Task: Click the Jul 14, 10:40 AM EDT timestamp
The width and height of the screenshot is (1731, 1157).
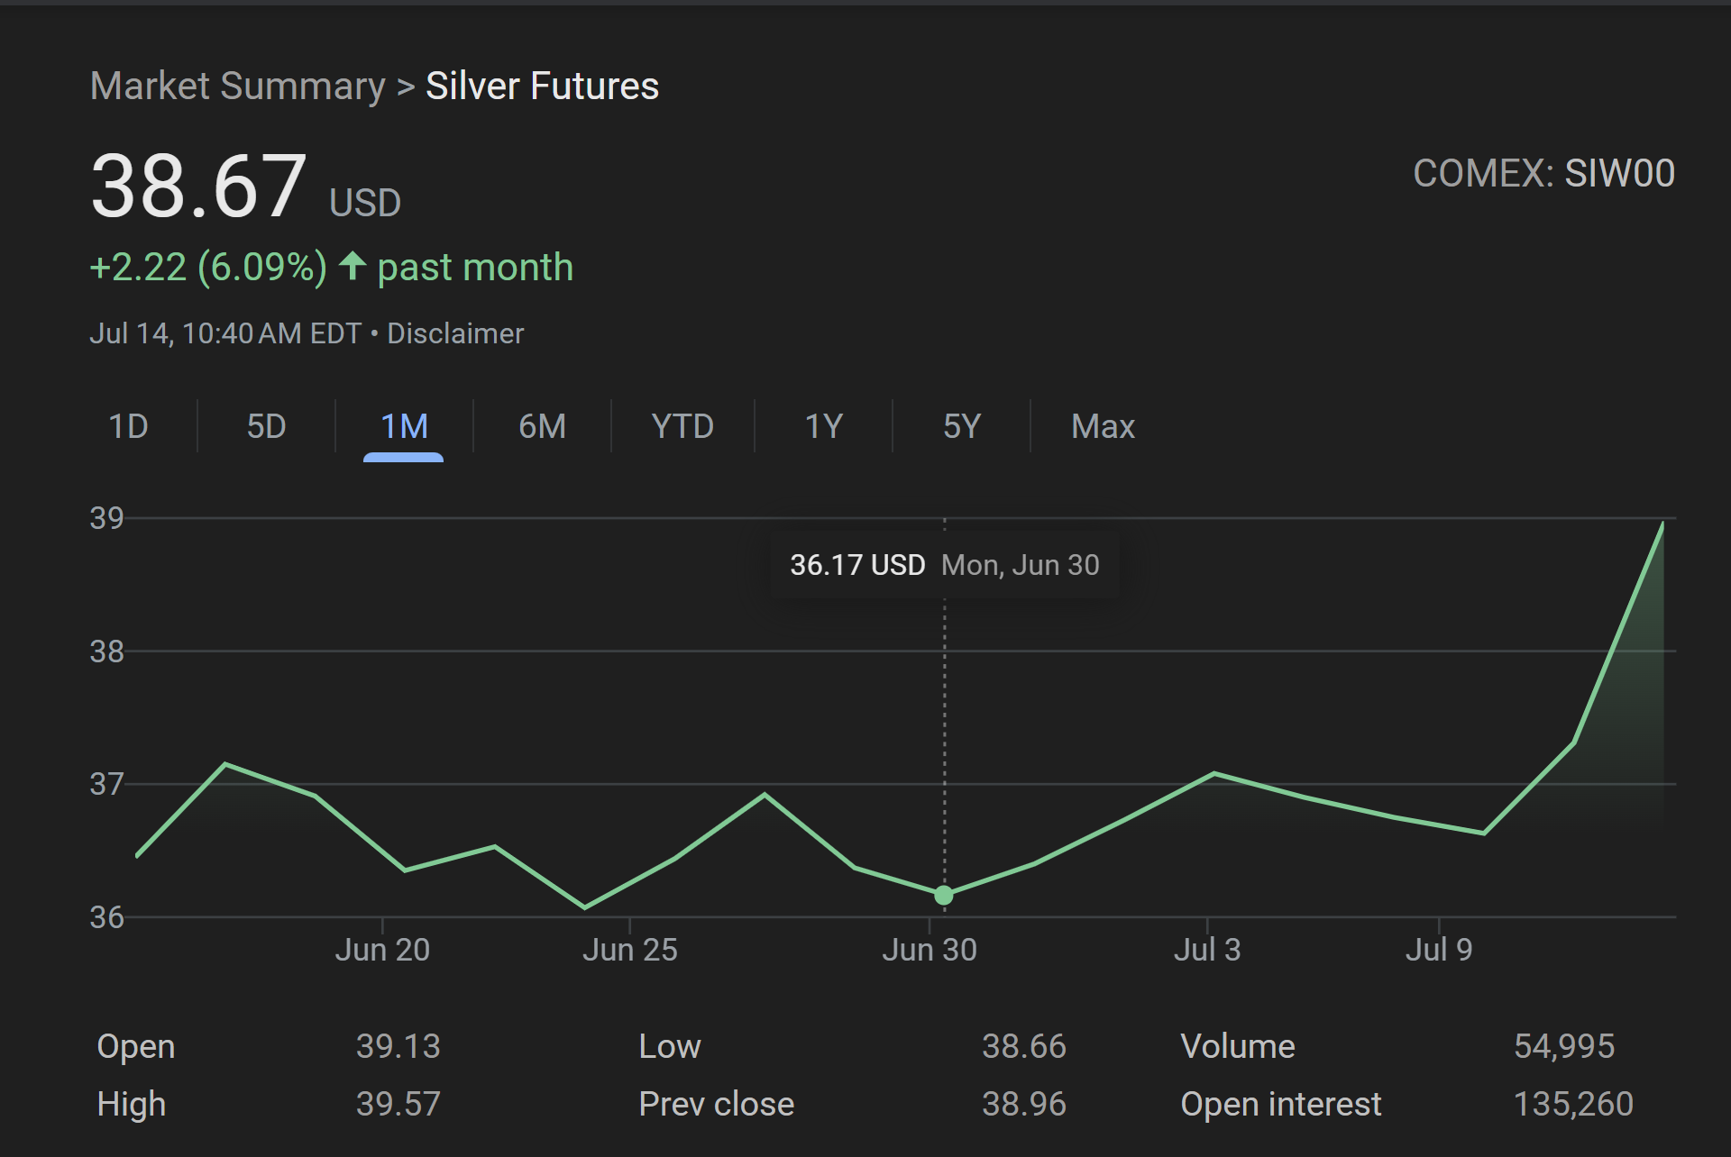Action: pyautogui.click(x=225, y=333)
